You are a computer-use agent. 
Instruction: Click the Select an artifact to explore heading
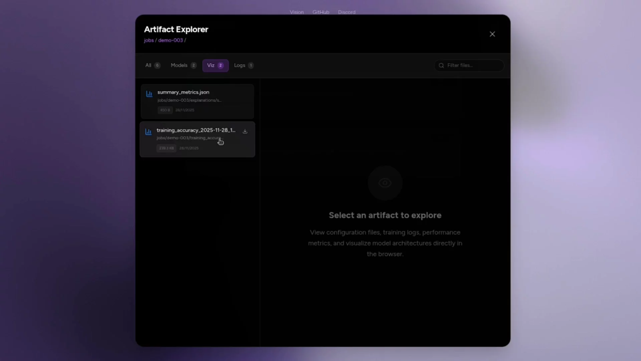coord(385,215)
